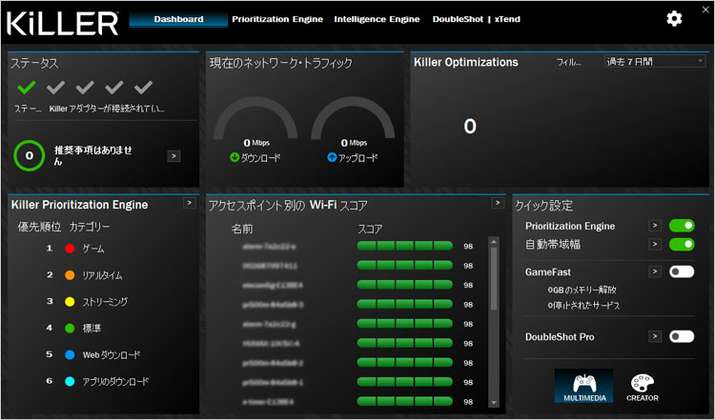Screen dimensions: 715x420
Task: Click the orange リアルタイム category dot
Action: tap(70, 275)
